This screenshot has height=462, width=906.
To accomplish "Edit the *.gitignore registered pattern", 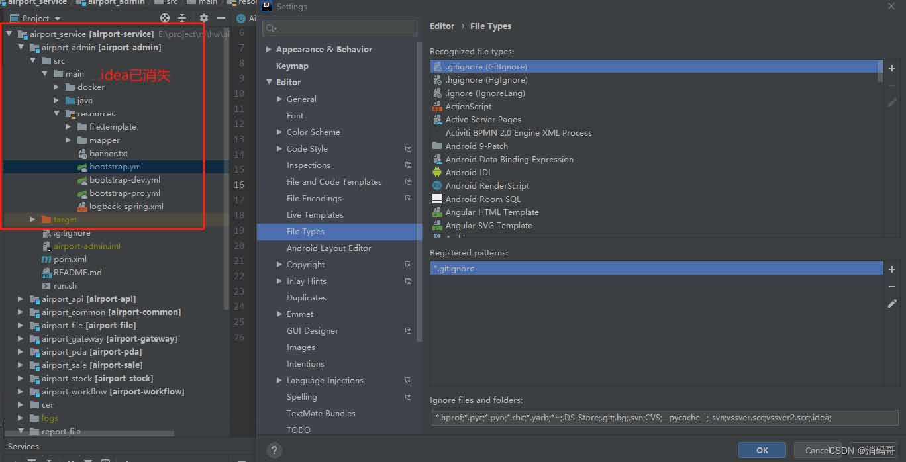I will point(892,304).
